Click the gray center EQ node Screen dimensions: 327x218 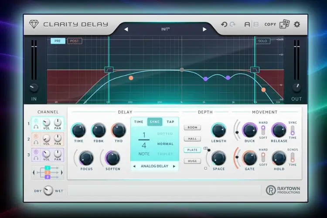pyautogui.click(x=182, y=70)
